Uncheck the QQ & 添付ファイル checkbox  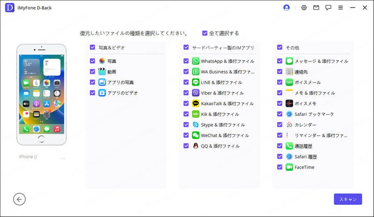pyautogui.click(x=186, y=145)
